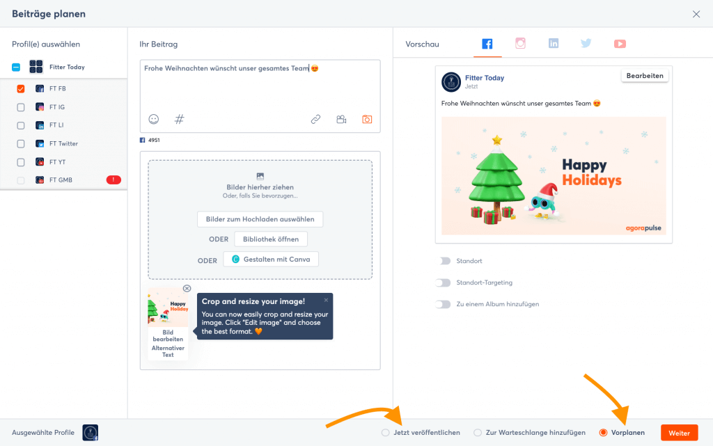The width and height of the screenshot is (713, 446).
Task: Add a link using the chain icon
Action: click(x=315, y=119)
